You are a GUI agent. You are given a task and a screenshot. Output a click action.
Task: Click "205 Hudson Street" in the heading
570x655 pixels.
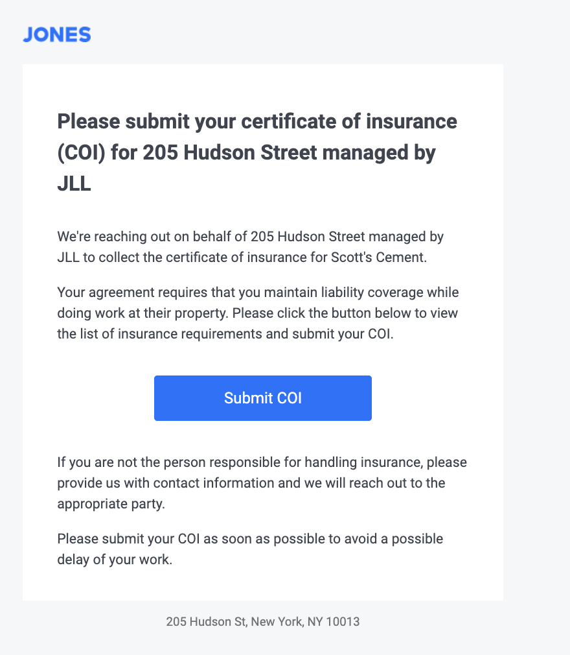[x=230, y=153]
